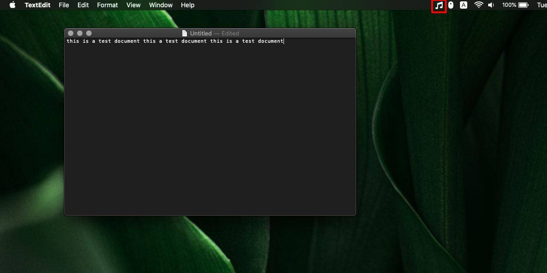547x273 pixels.
Task: Open the Wi-Fi status menu
Action: [x=479, y=5]
